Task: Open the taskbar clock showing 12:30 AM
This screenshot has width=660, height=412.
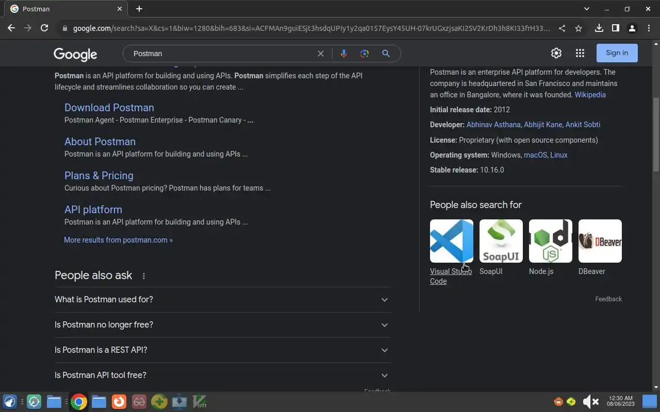Action: (x=621, y=401)
